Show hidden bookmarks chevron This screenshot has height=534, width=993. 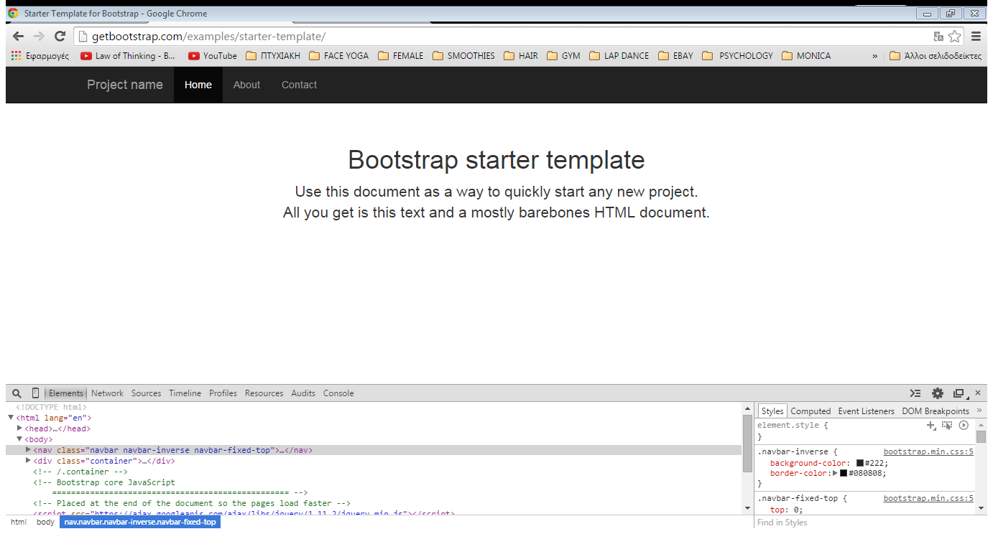pyautogui.click(x=874, y=56)
